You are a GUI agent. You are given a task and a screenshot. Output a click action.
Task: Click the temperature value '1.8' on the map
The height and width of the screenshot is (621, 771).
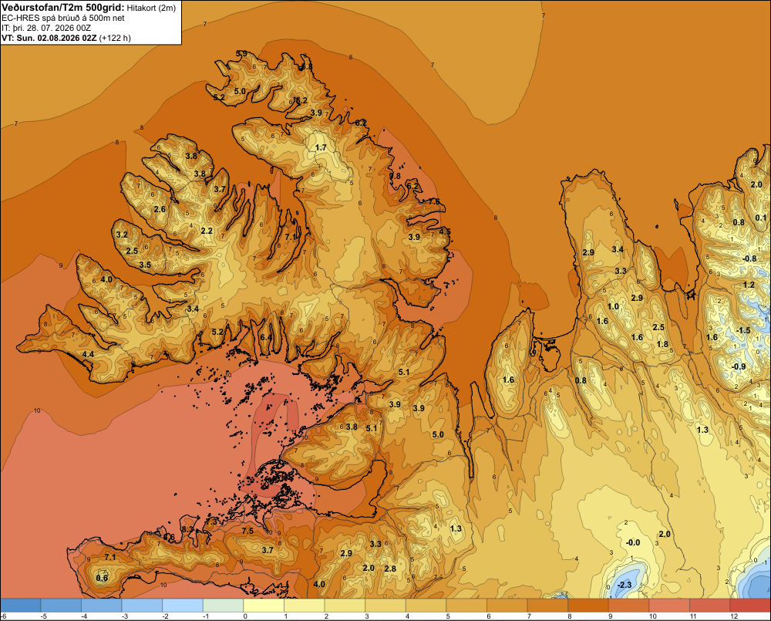tap(662, 345)
